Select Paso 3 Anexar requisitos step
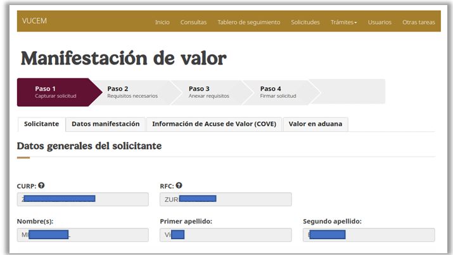The width and height of the screenshot is (453, 255). (208, 92)
